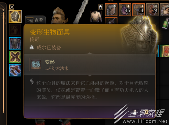Open the keychain container showing 11
The height and width of the screenshot is (125, 169).
138,9
